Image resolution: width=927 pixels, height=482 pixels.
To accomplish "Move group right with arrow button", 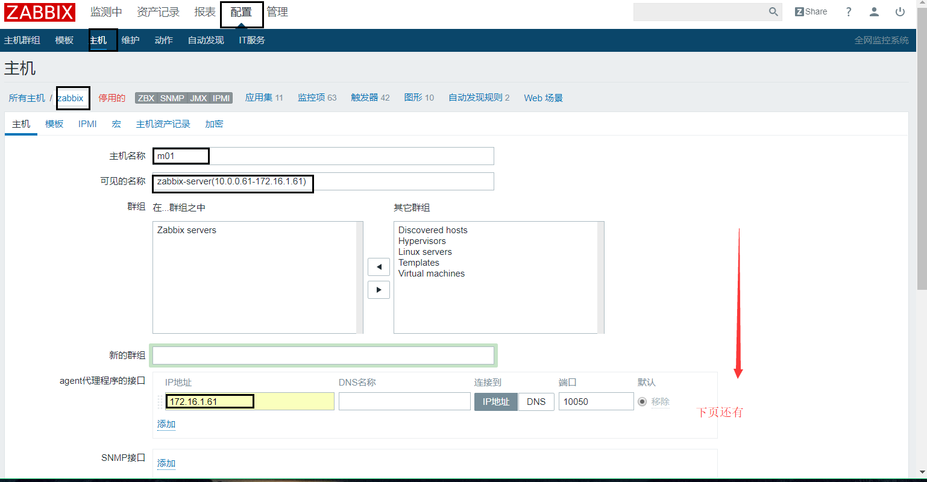I will (379, 290).
